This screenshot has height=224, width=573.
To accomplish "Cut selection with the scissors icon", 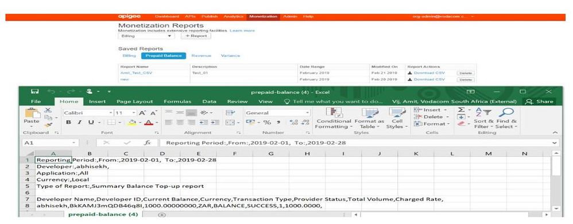I will click(x=48, y=111).
